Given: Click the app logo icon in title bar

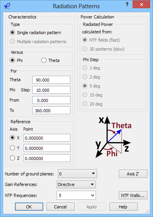Looking at the screenshot, I should (7, 6).
